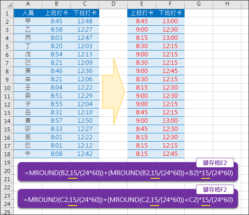This screenshot has width=249, height=215.
Task: Select row 18 header
Action: point(7,154)
